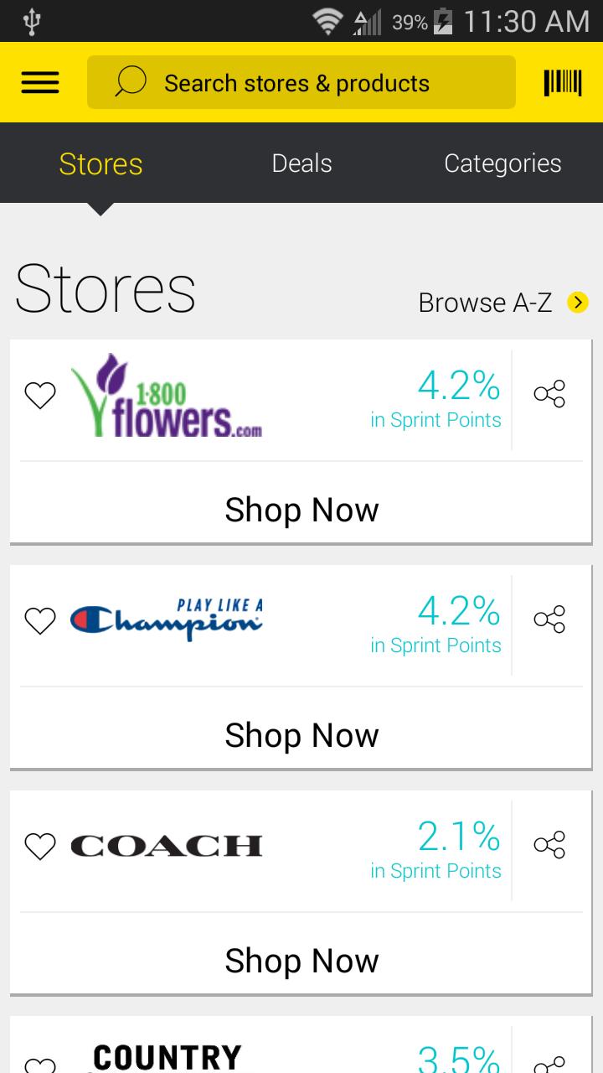Open the Categories tab
This screenshot has width=603, height=1073.
coord(502,163)
